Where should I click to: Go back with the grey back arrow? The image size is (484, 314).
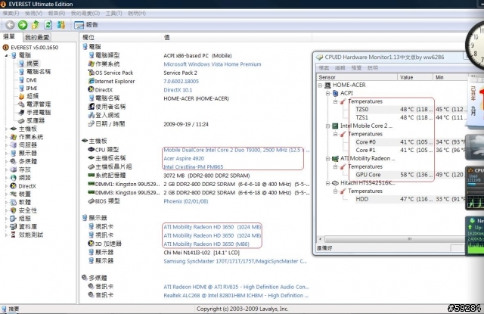pyautogui.click(x=10, y=25)
